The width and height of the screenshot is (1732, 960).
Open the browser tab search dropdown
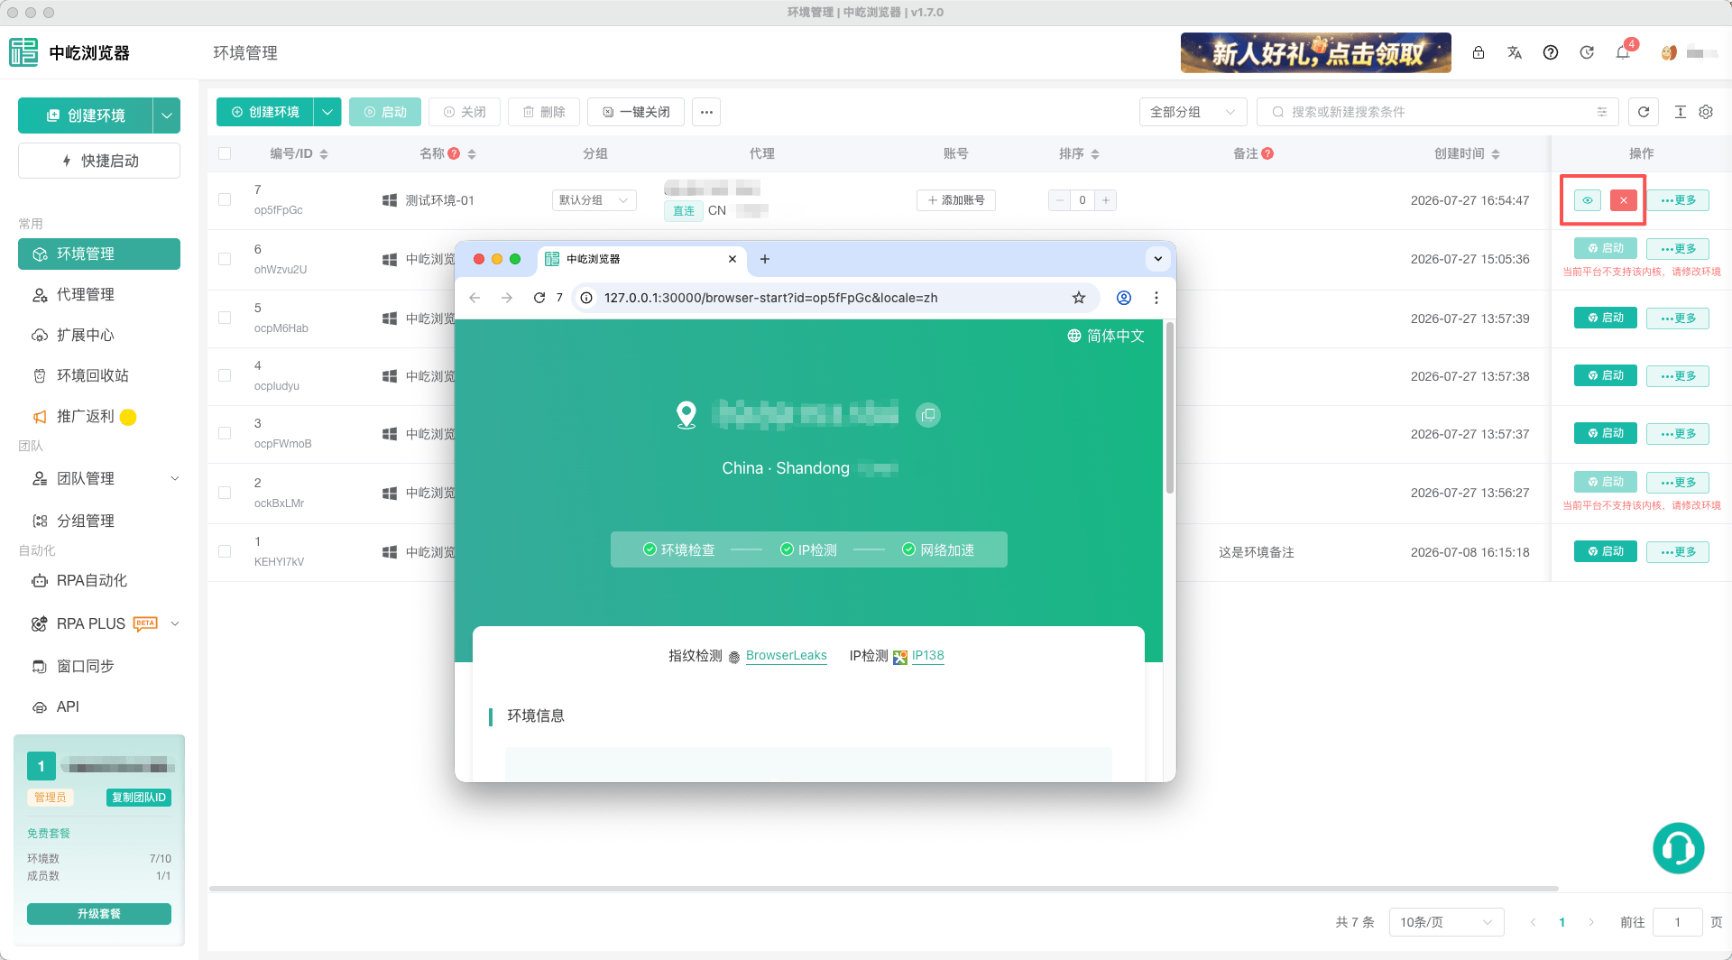click(1158, 259)
